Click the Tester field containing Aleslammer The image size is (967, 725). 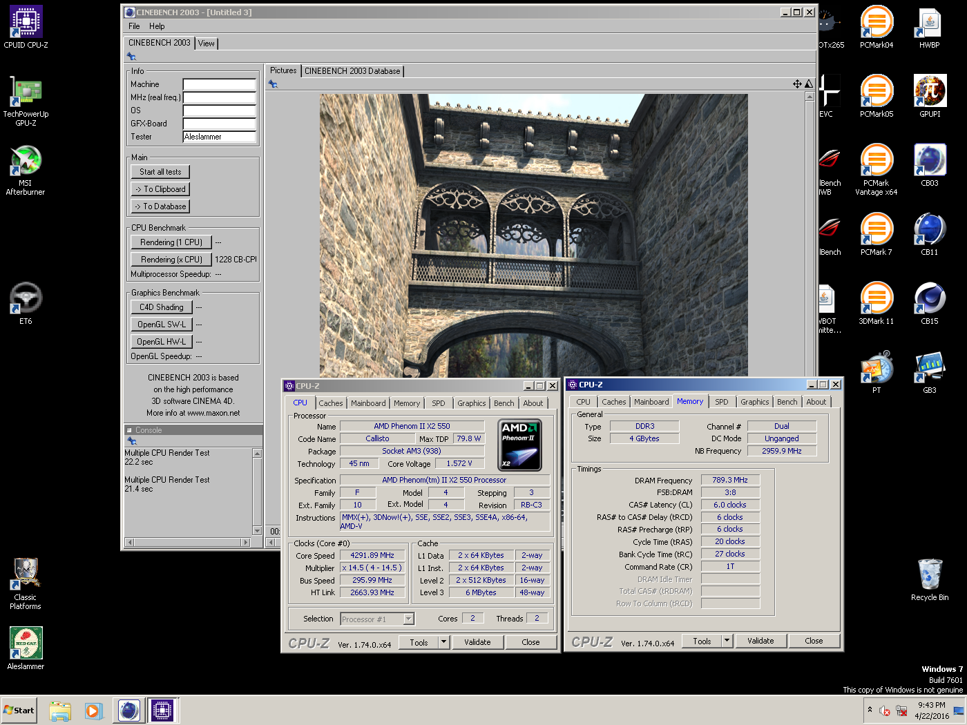[x=220, y=137]
